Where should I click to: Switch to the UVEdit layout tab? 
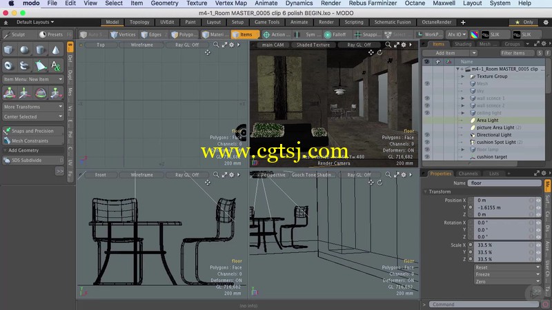(x=167, y=22)
